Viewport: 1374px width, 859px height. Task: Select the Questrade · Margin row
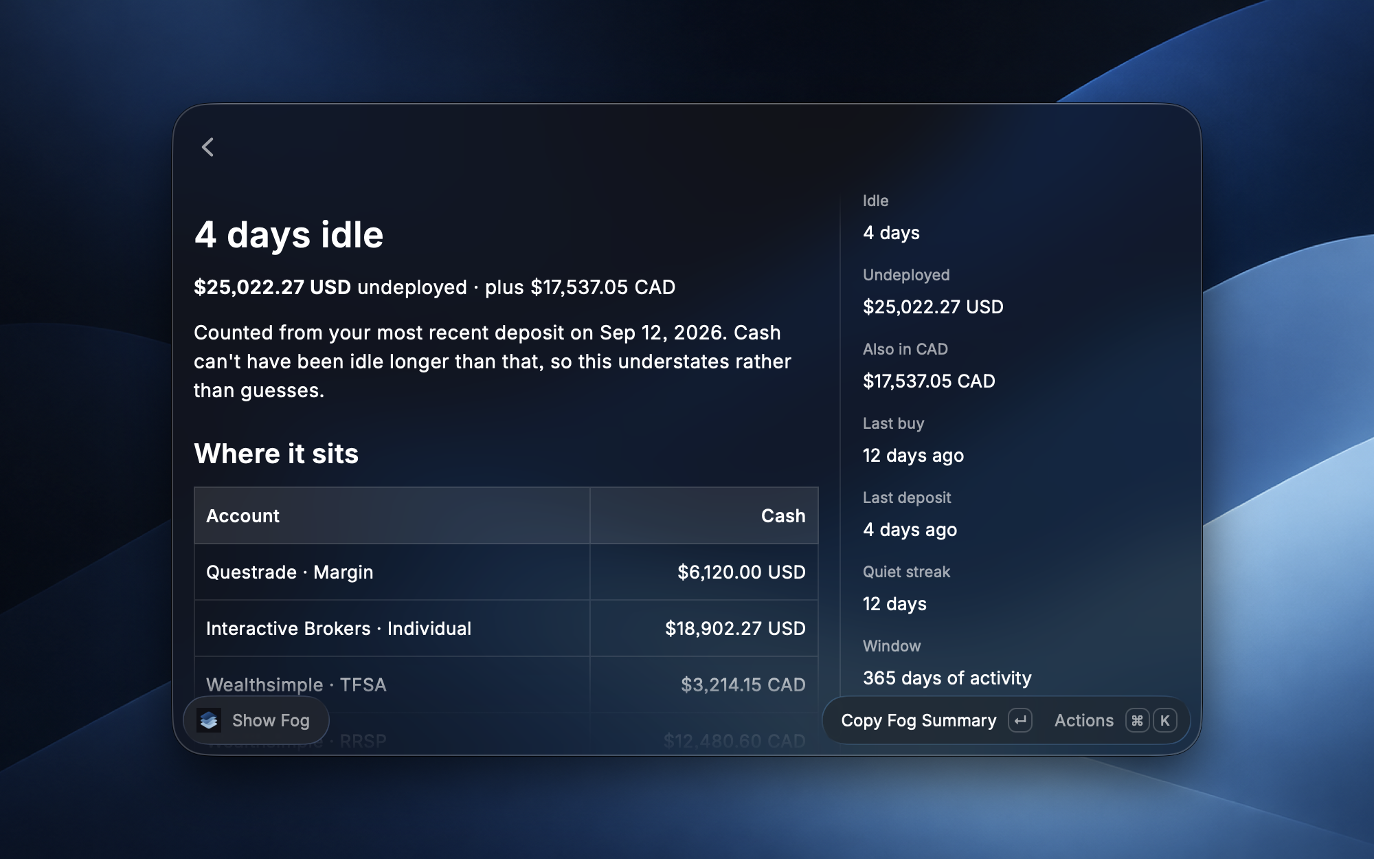point(506,572)
